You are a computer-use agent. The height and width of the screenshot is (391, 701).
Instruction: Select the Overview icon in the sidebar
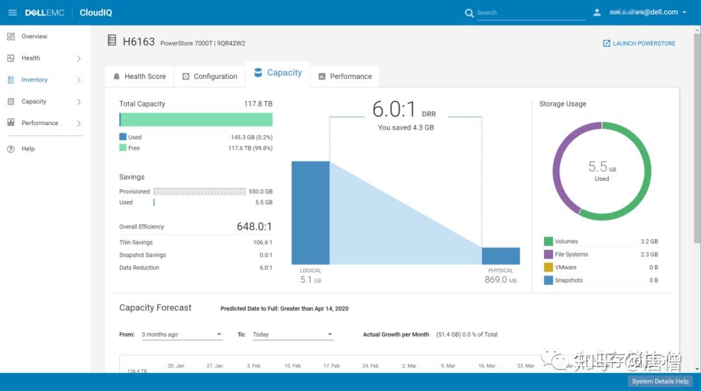point(10,36)
